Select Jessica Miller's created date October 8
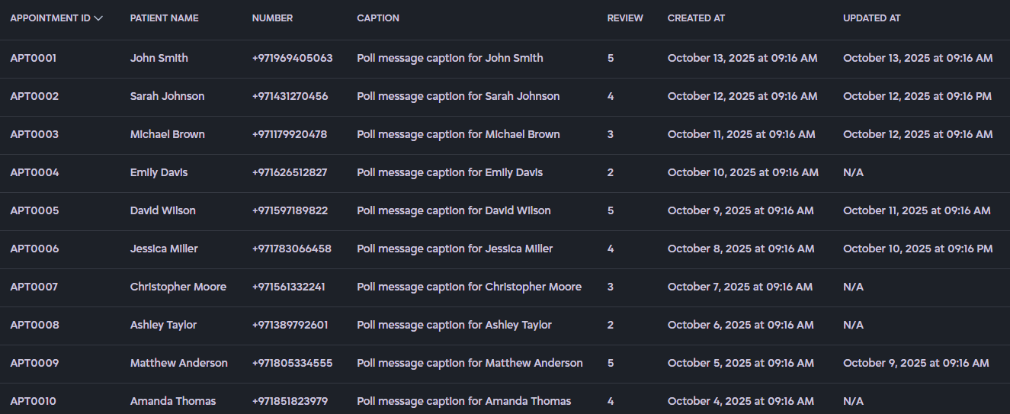1010x414 pixels. click(740, 249)
